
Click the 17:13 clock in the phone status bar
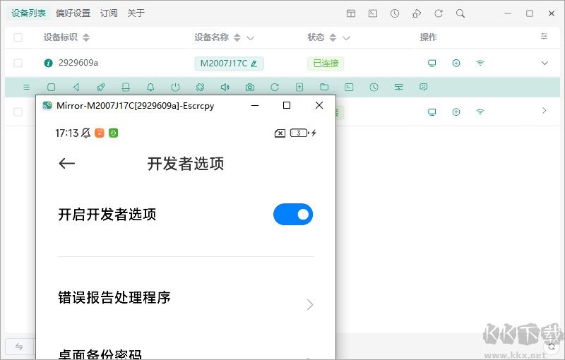tap(66, 133)
